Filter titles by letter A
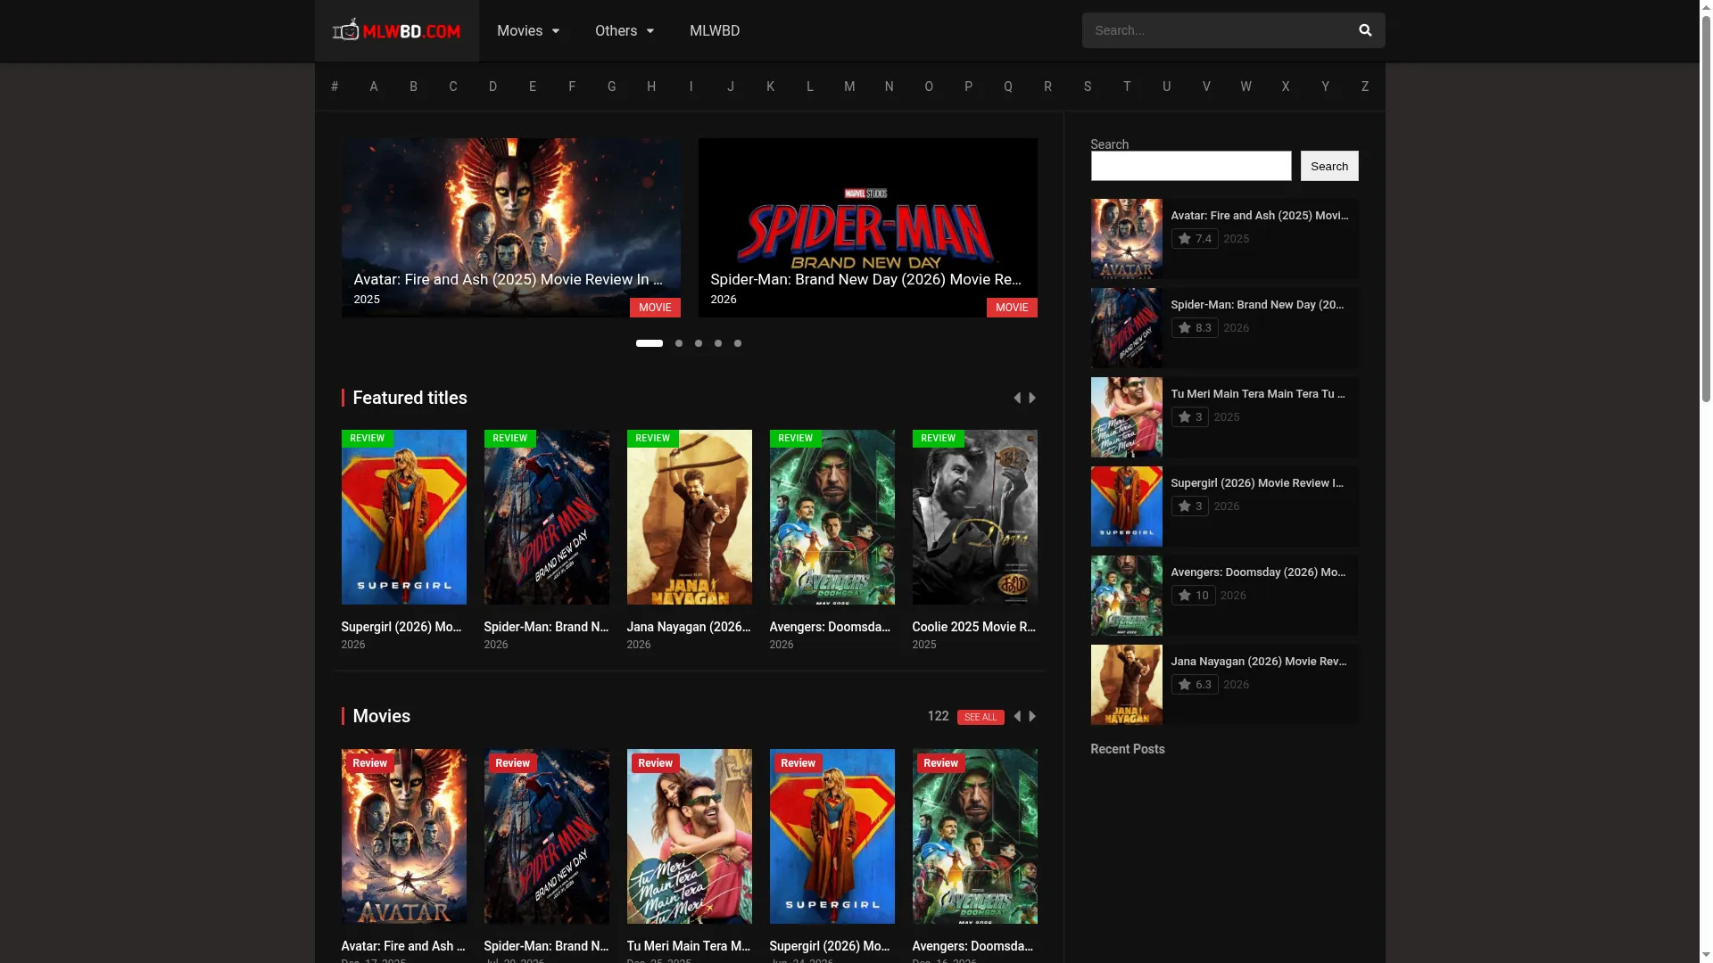1713x963 pixels. (374, 86)
